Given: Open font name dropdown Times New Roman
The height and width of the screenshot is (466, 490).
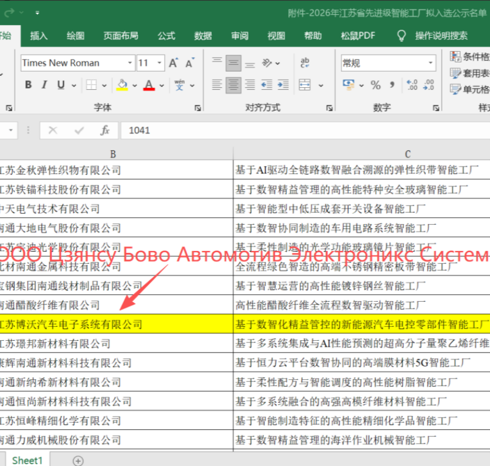Looking at the screenshot, I should (130, 63).
